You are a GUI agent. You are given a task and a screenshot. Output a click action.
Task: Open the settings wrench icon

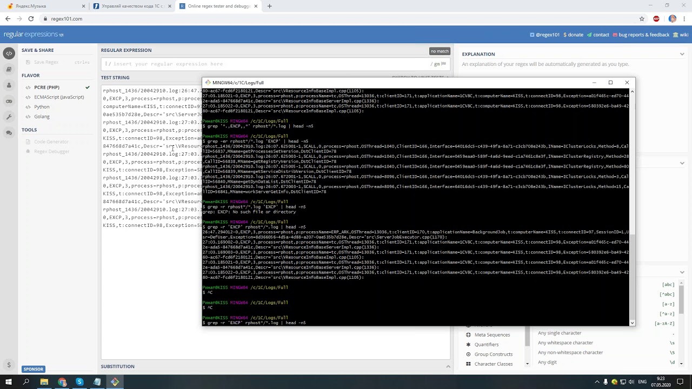point(9,117)
